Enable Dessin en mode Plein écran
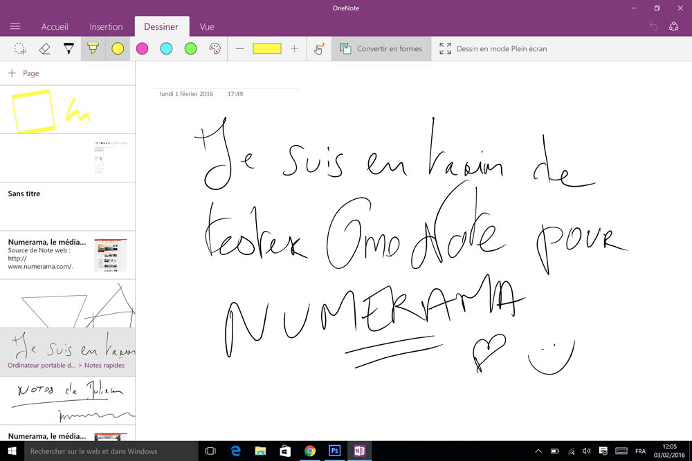692x461 pixels. pyautogui.click(x=493, y=48)
